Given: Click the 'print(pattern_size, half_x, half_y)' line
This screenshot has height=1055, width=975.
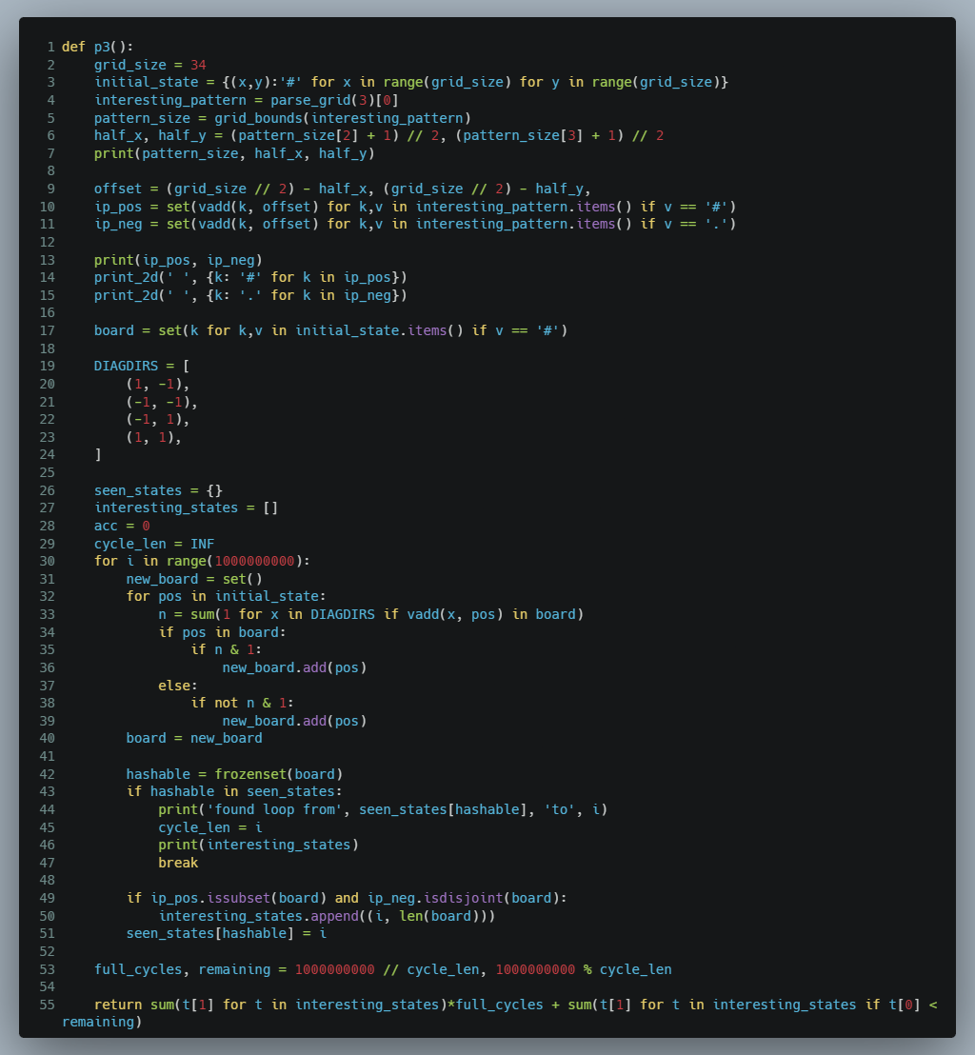Looking at the screenshot, I should [x=234, y=153].
